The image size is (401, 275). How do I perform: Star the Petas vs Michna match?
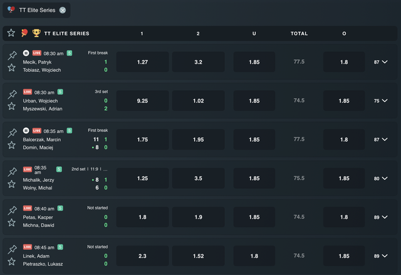tap(11, 222)
